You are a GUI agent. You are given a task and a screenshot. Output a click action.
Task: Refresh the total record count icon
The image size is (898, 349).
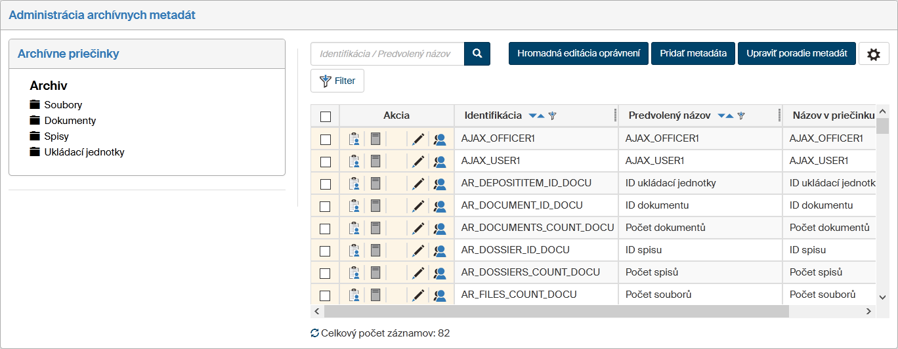tap(314, 333)
